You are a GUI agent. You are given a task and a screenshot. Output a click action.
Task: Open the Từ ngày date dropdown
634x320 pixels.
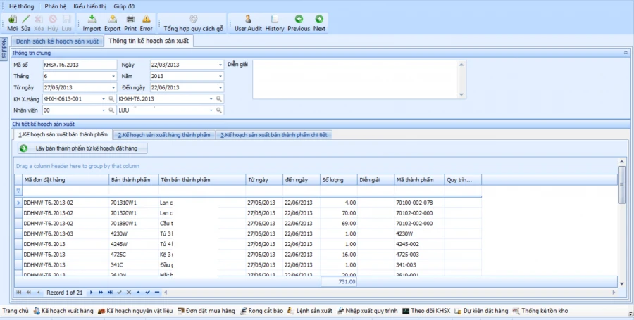click(x=113, y=87)
